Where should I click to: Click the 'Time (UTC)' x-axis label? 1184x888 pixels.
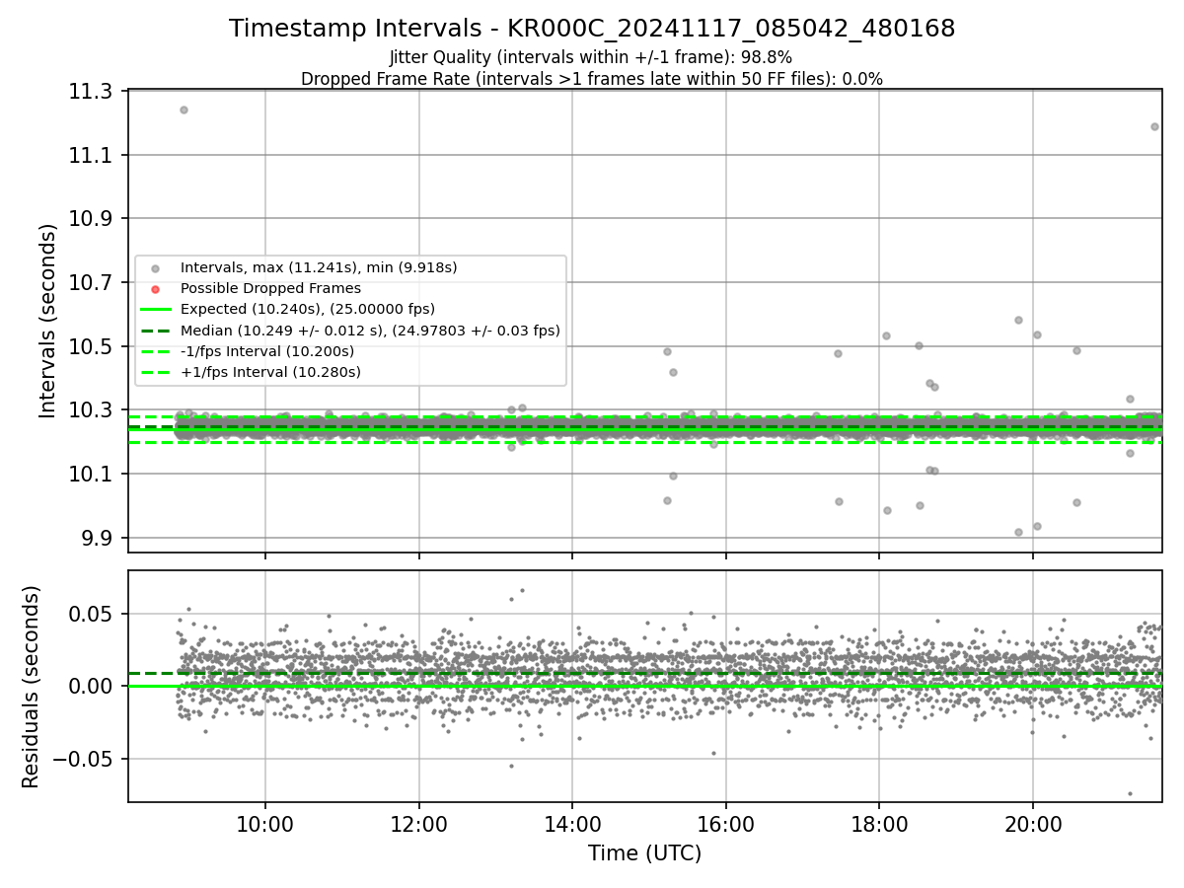pos(644,853)
